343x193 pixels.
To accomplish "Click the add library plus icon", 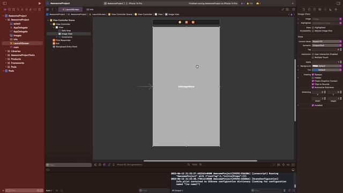I will pyautogui.click(x=293, y=3).
